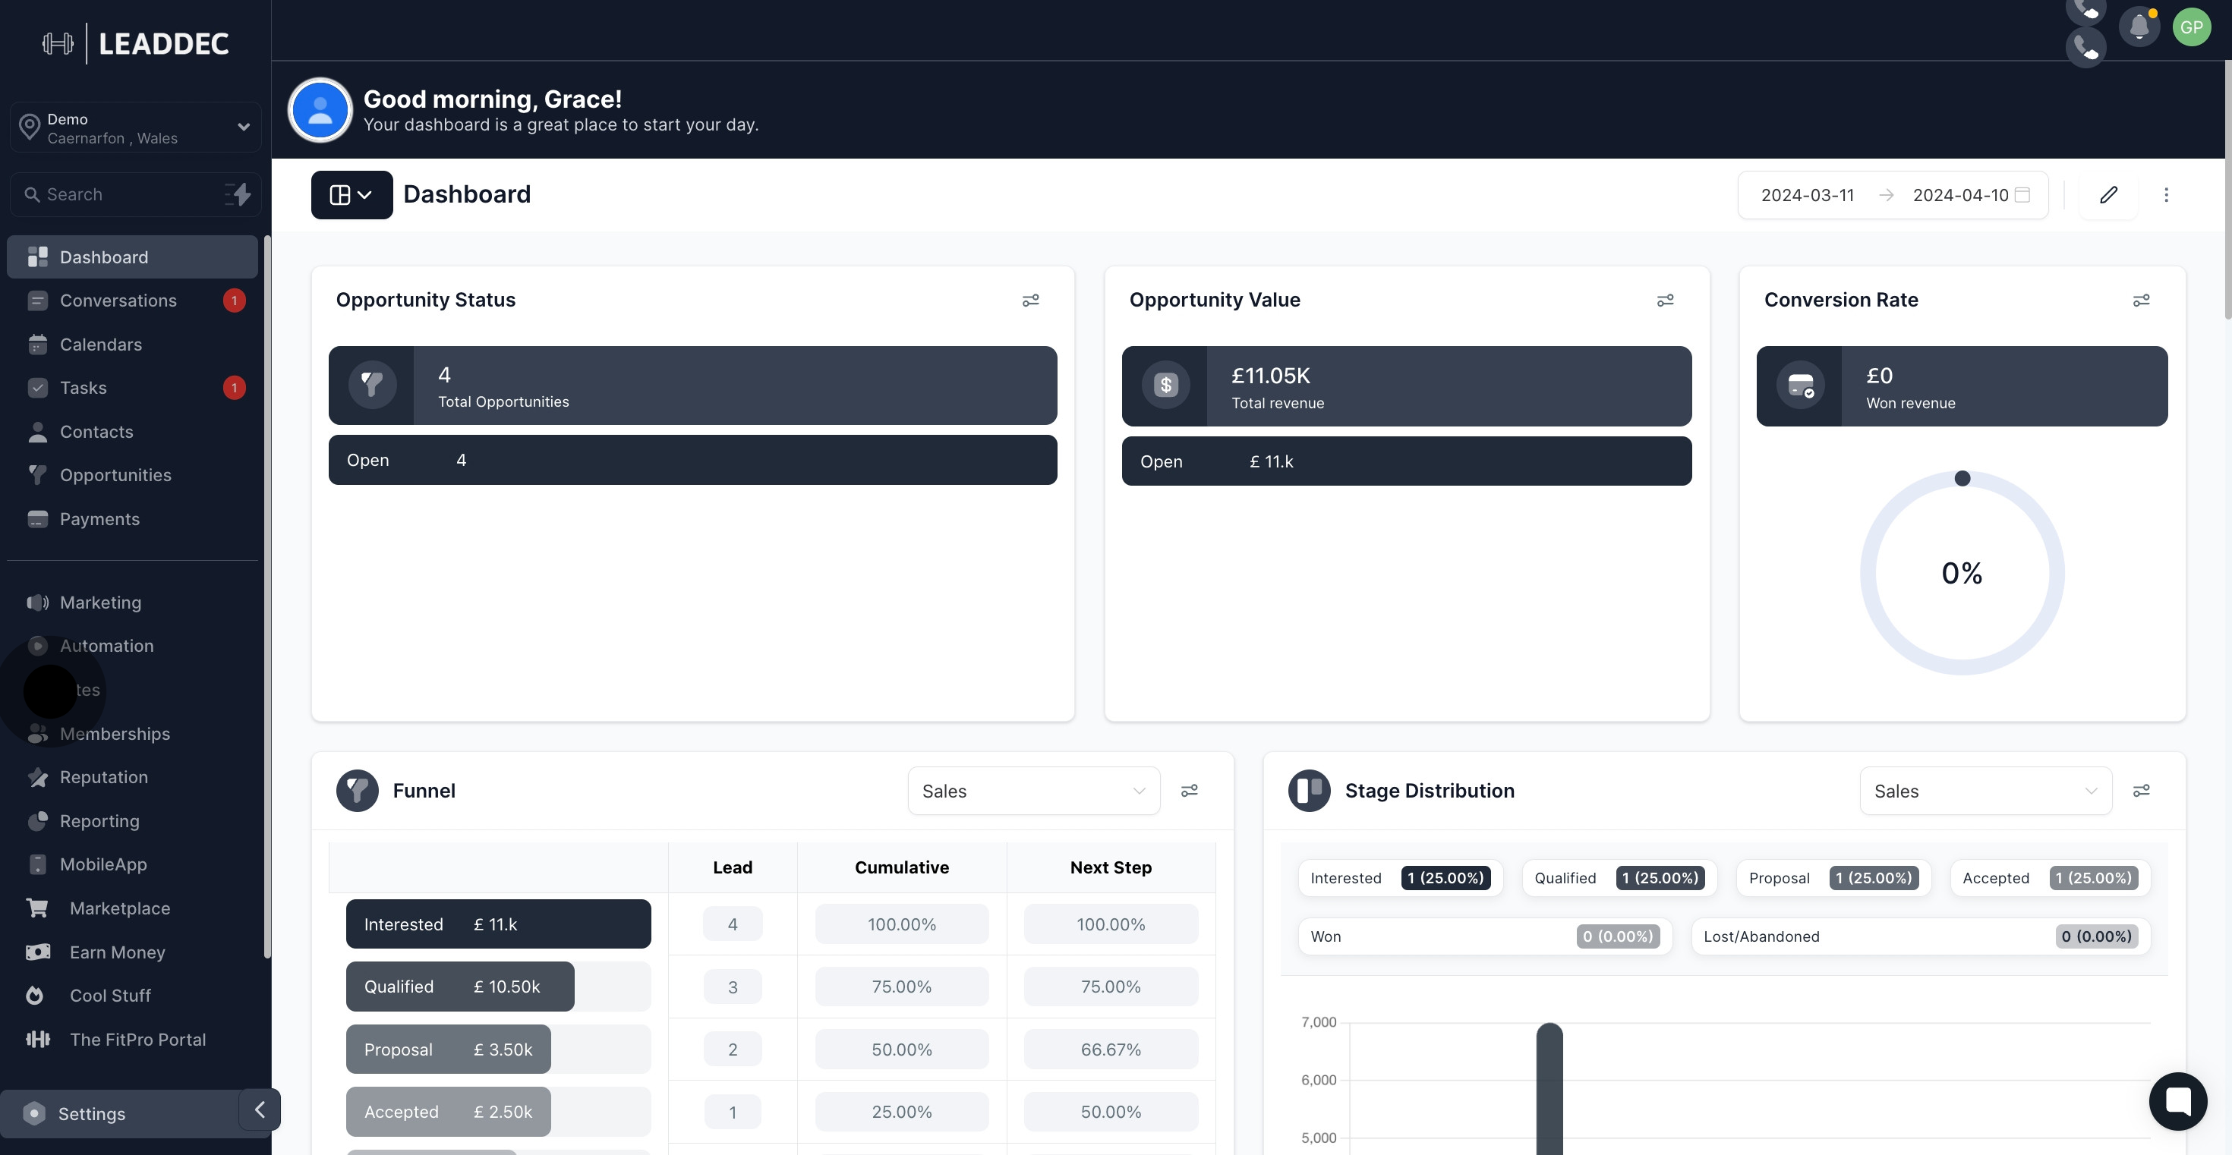Open Tasks in the sidebar
2232x1155 pixels.
coord(131,388)
